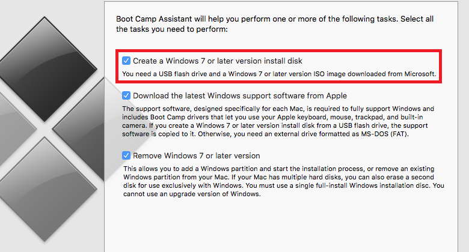This screenshot has width=469, height=252.
Task: Click the top dark diamond of Boot Camp logo
Action: click(x=45, y=69)
